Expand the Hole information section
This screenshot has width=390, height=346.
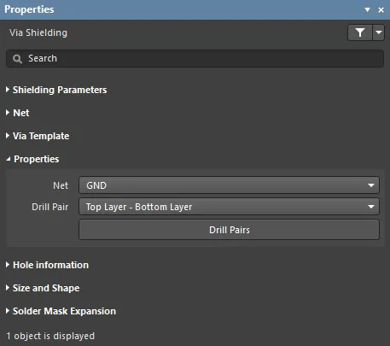47,265
